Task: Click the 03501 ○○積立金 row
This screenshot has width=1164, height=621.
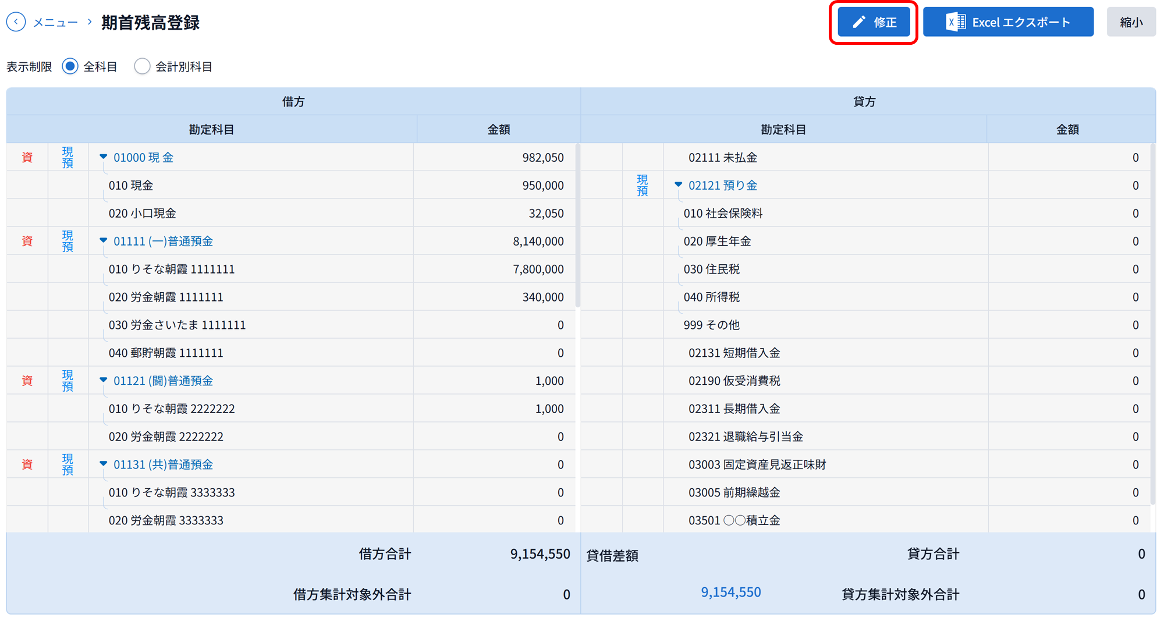Action: [x=866, y=520]
